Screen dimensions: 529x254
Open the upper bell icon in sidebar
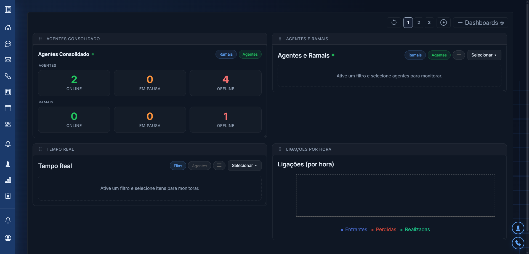point(8,144)
